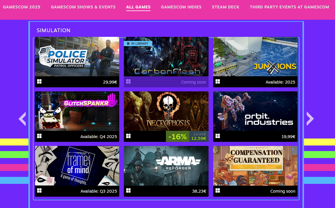Click the Necrophosis -16% discount badge
This screenshot has height=208, width=335.
177,137
